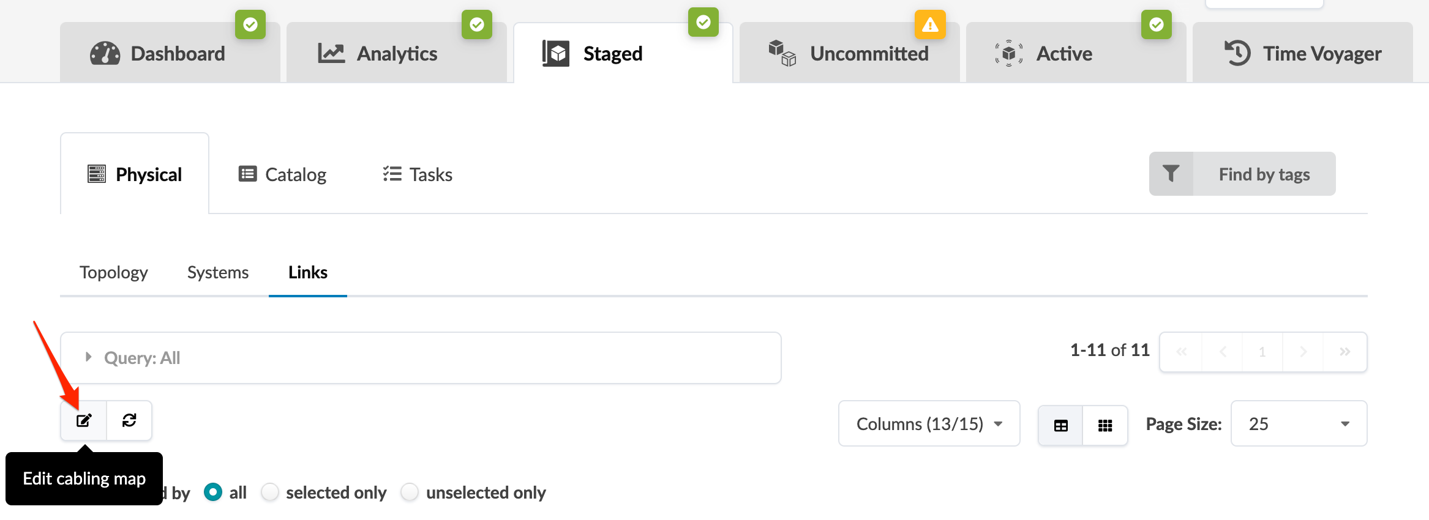Go to the last page arrow
Image resolution: width=1429 pixels, height=520 pixels.
[1345, 352]
